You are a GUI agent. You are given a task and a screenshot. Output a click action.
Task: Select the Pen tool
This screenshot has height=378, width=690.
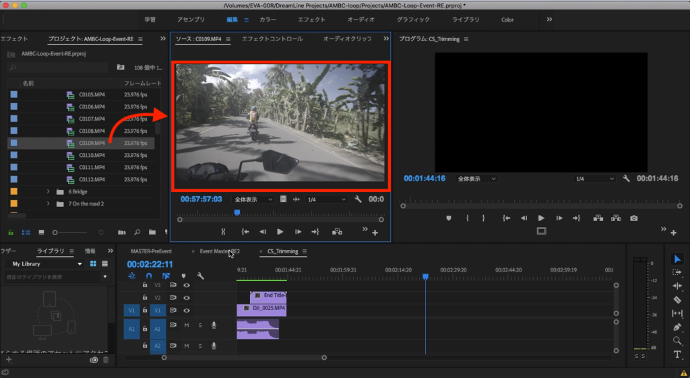pos(677,327)
